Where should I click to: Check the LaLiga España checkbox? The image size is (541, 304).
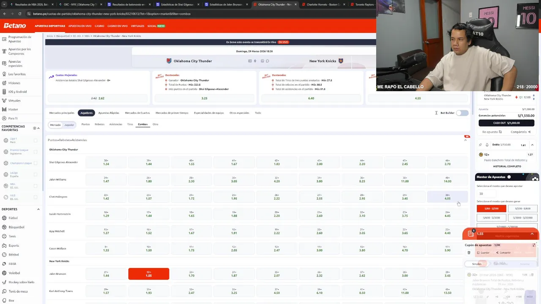[x=35, y=174]
